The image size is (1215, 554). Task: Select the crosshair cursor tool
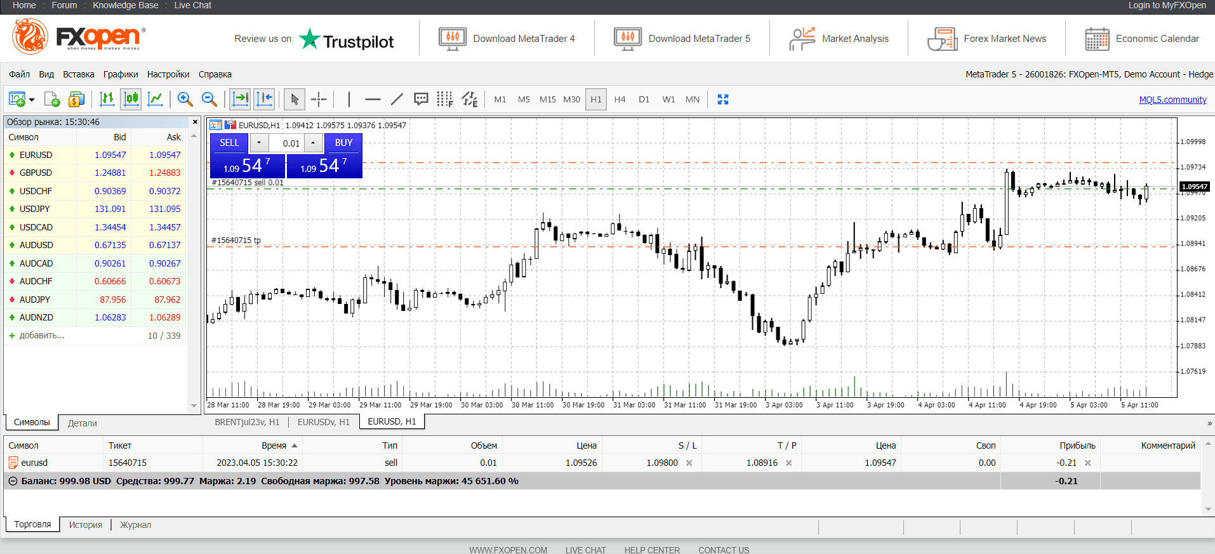pyautogui.click(x=319, y=99)
